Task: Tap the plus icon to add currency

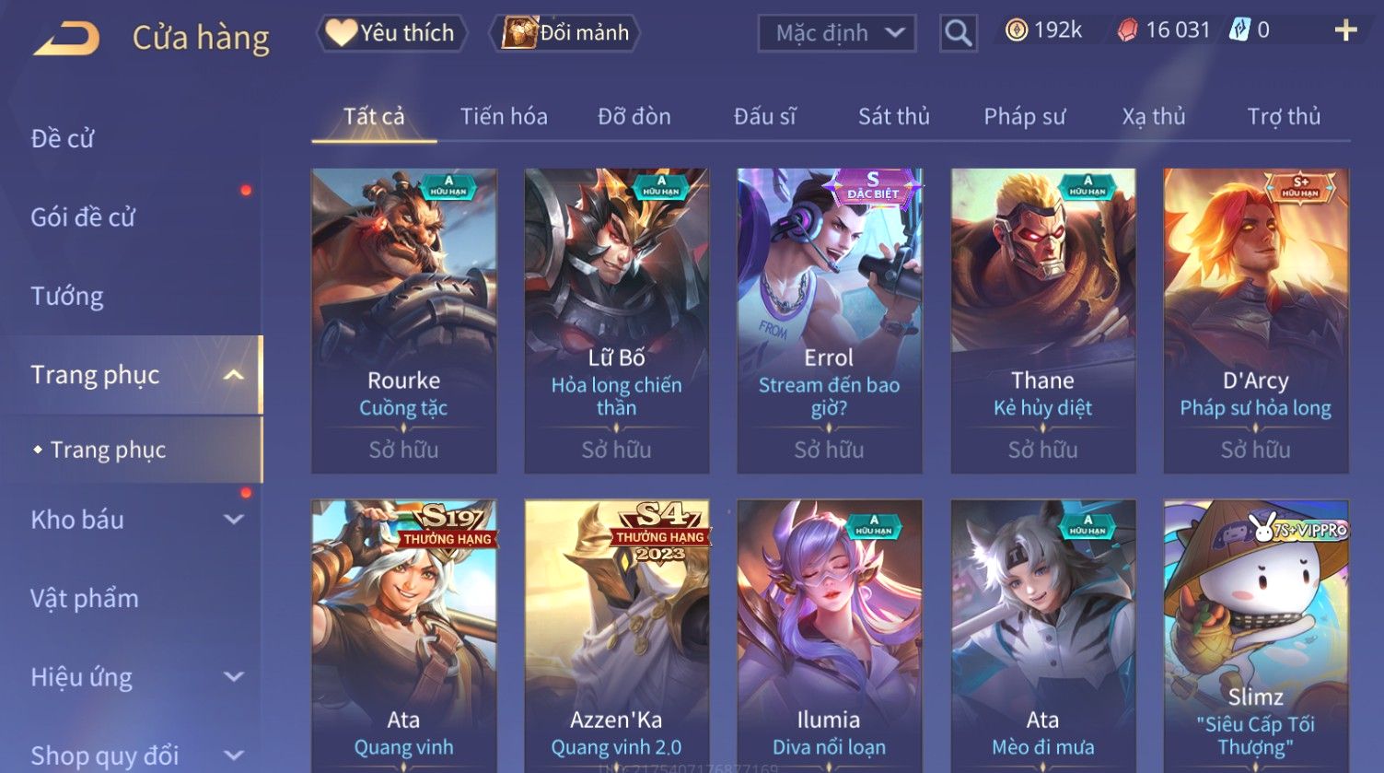Action: 1345,30
